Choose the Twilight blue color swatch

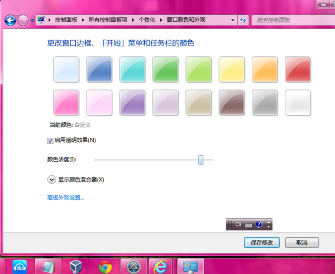[x=99, y=69]
